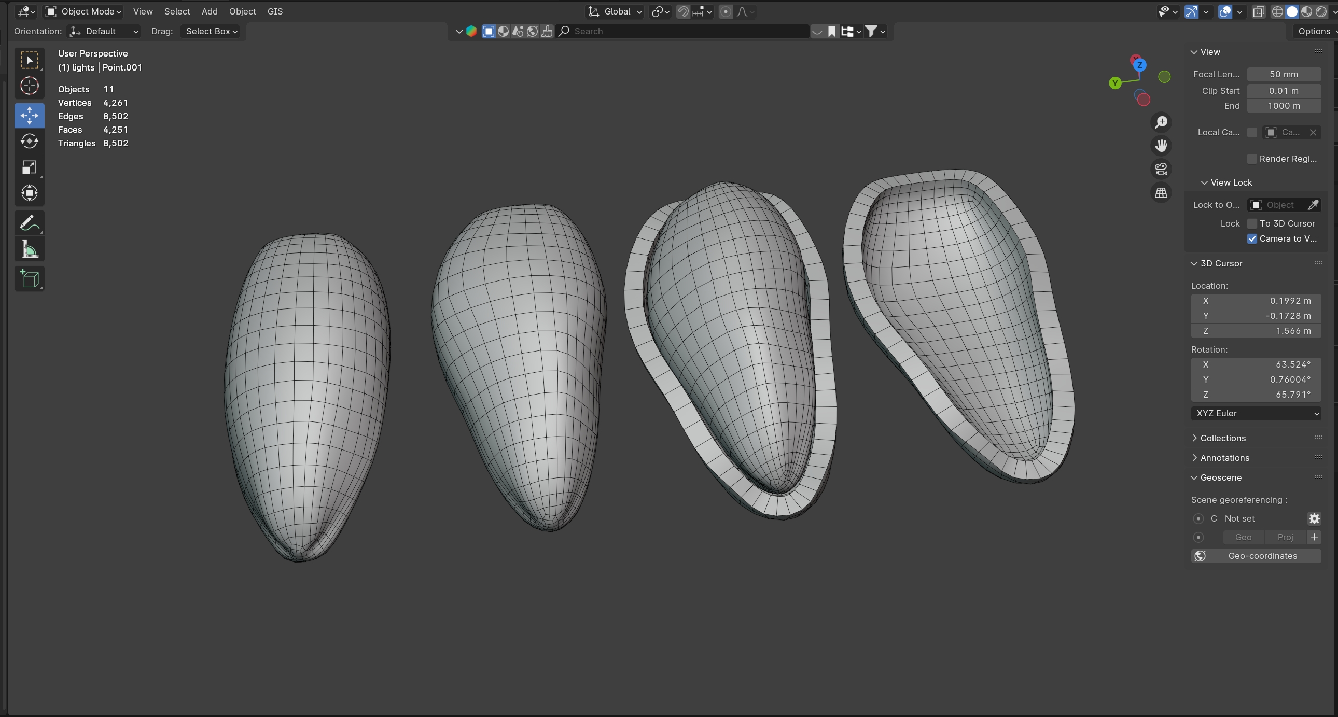Viewport: 1338px width, 717px height.
Task: Open XYZ Euler rotation mode dropdown
Action: click(x=1256, y=414)
